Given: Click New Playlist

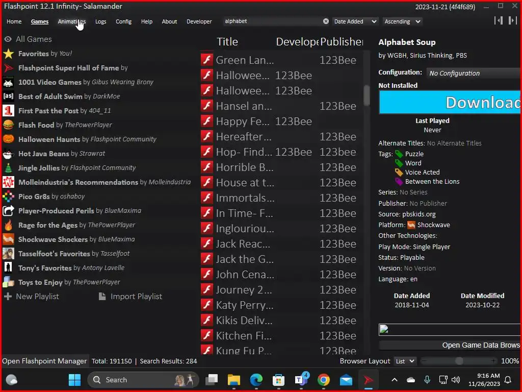Looking at the screenshot, I should (32, 297).
